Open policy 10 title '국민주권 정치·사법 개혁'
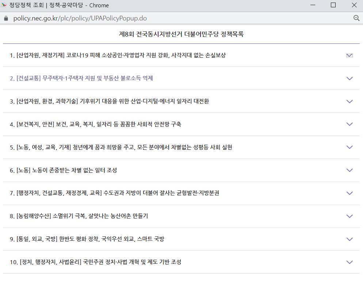 (111, 262)
